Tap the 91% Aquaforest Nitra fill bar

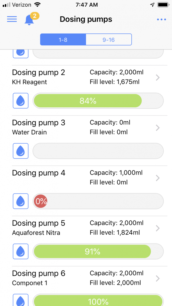[x=92, y=252]
